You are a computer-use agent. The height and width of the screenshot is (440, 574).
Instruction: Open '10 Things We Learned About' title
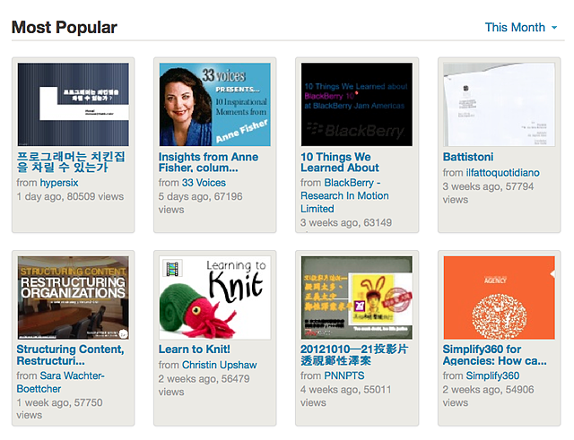(340, 162)
